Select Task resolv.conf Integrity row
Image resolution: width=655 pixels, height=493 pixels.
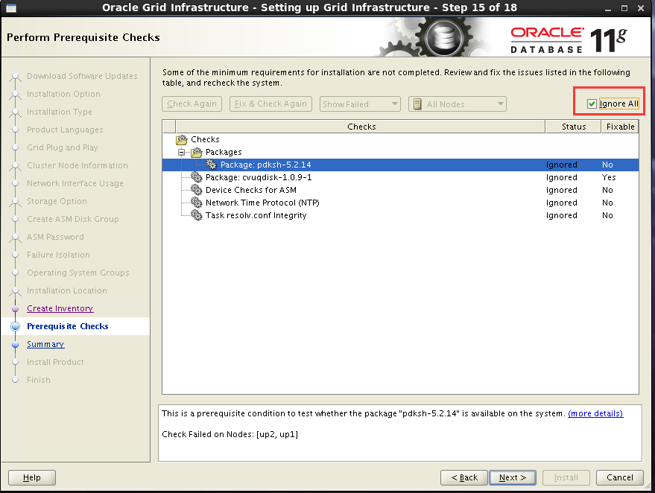point(400,215)
